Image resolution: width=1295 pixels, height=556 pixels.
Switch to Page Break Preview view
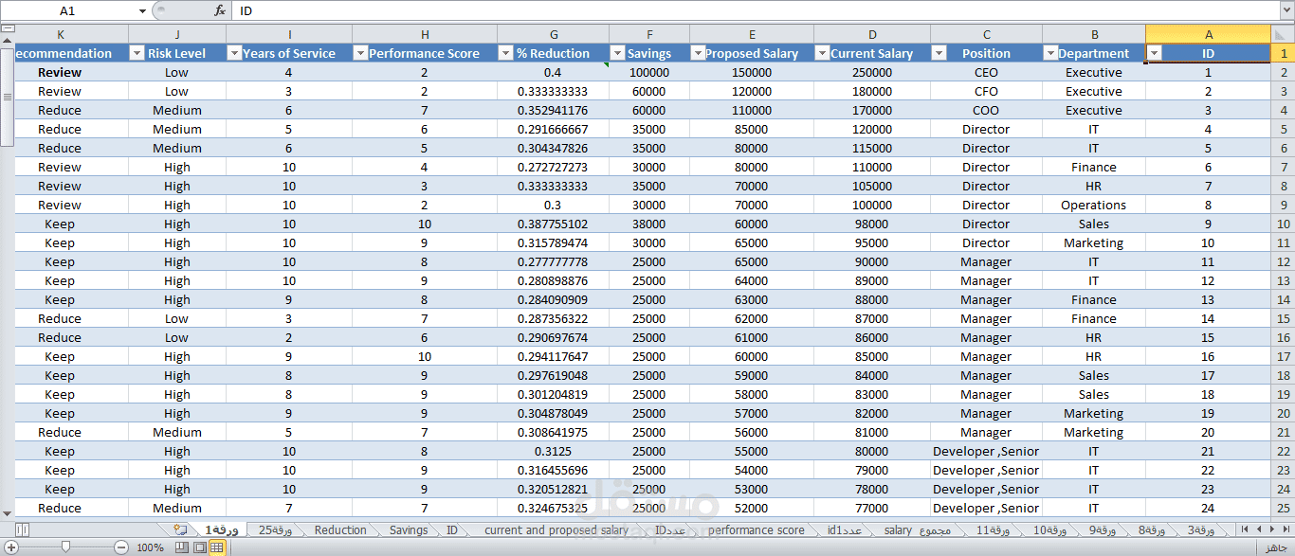click(x=182, y=547)
